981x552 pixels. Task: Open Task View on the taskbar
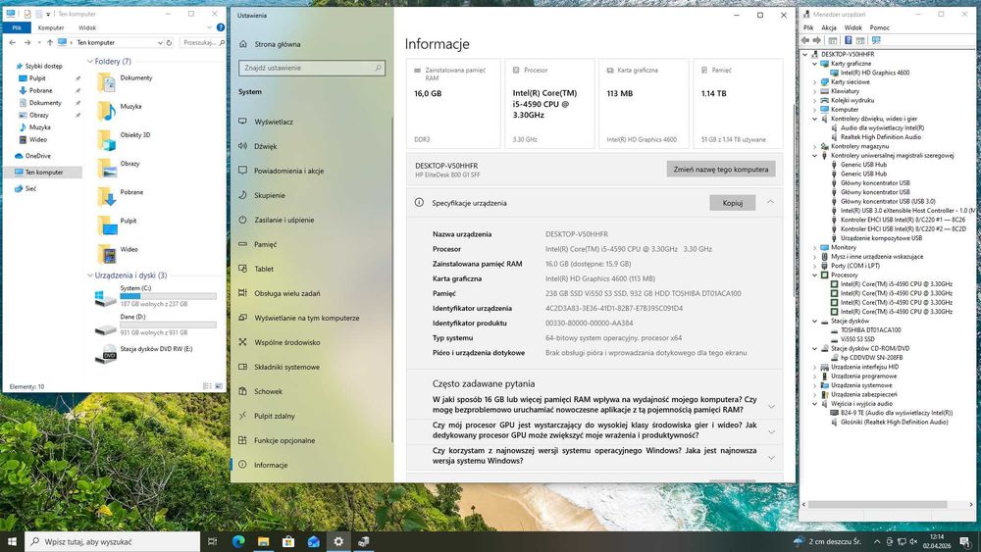pyautogui.click(x=212, y=542)
